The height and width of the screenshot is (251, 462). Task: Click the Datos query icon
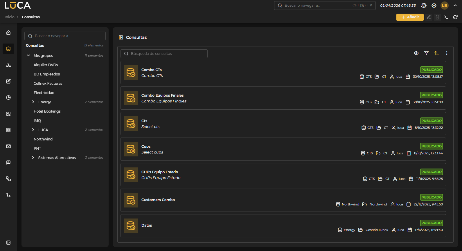pyautogui.click(x=131, y=226)
